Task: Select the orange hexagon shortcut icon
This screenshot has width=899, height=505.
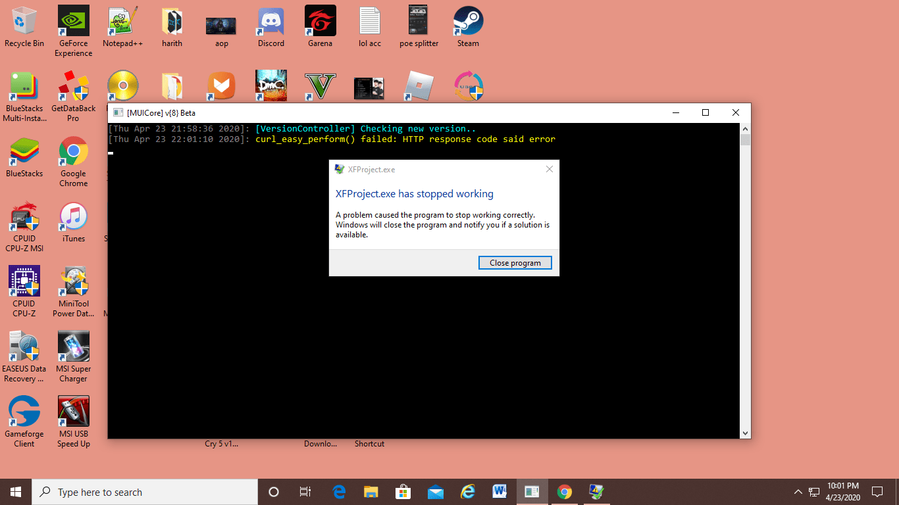Action: (x=222, y=85)
